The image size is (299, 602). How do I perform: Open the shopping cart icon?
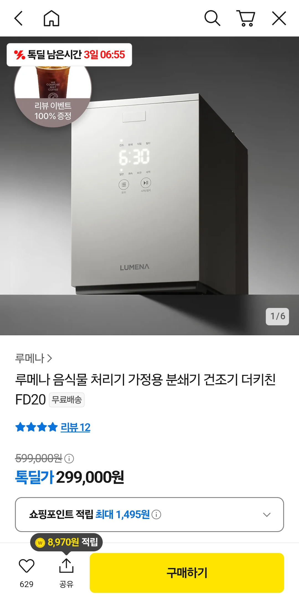click(x=246, y=19)
